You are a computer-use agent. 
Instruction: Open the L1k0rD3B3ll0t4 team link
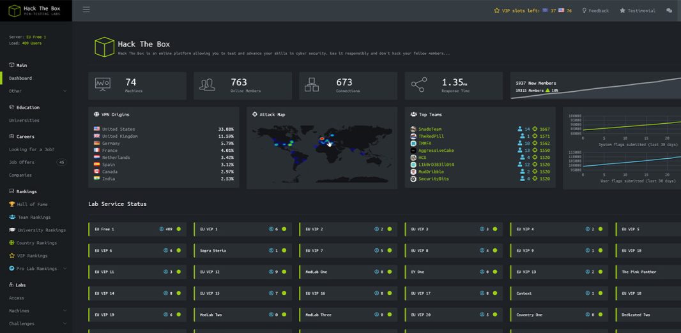pos(436,165)
